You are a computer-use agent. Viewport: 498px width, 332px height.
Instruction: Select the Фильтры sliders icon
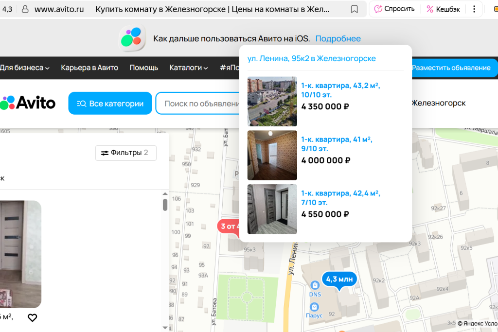tap(105, 153)
